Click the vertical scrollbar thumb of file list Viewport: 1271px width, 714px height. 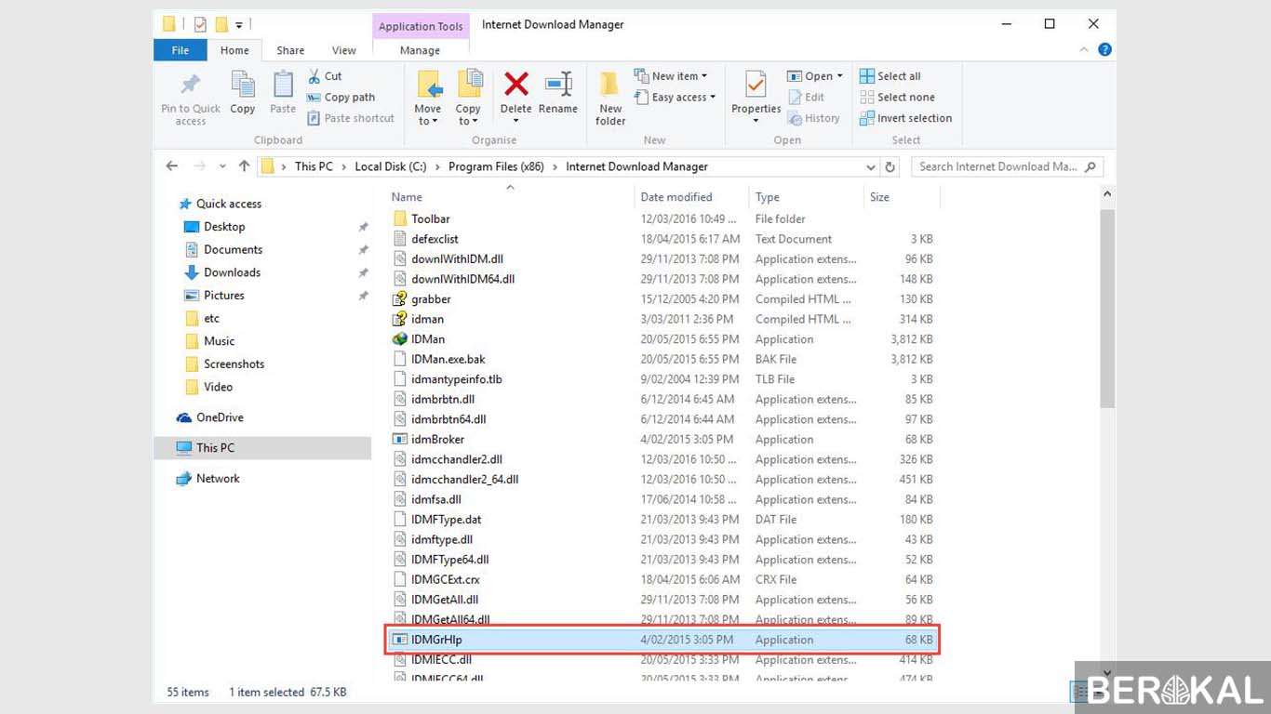click(x=1106, y=308)
